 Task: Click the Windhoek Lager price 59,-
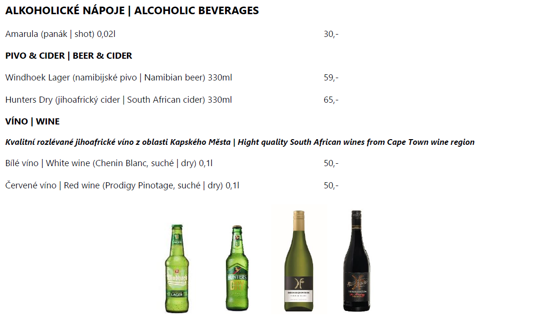tap(331, 77)
